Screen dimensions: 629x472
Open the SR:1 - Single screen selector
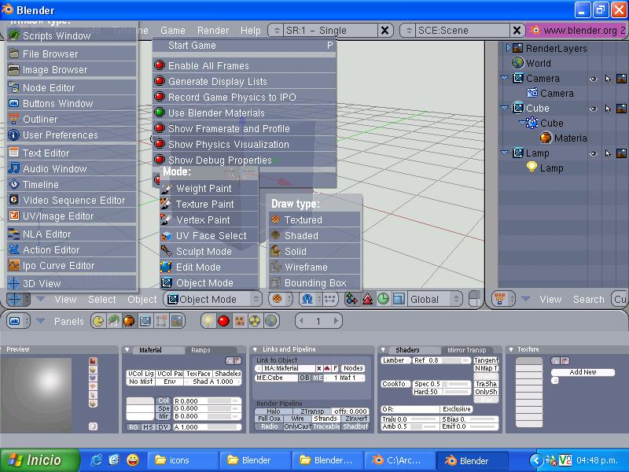[x=276, y=31]
